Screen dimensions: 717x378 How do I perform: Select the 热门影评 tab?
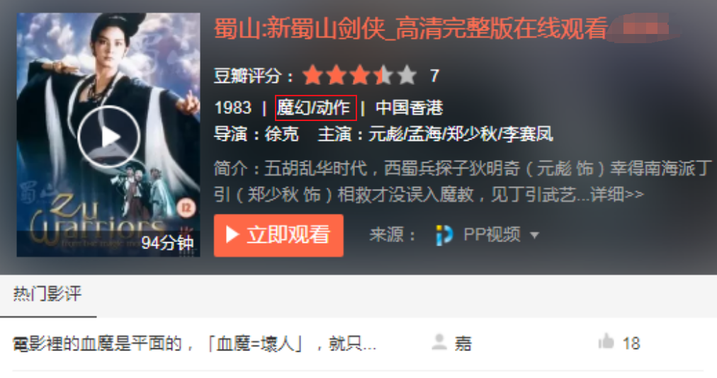click(x=47, y=294)
